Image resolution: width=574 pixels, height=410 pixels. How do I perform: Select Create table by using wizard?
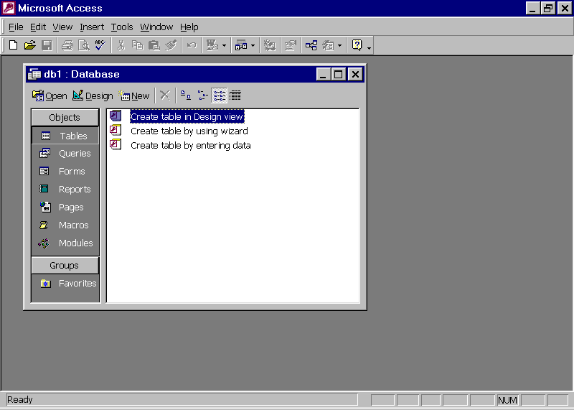[x=189, y=131]
